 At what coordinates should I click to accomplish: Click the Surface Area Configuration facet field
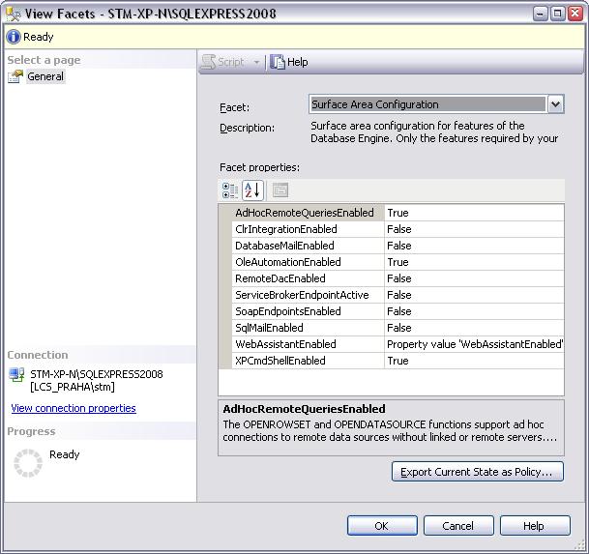(x=427, y=104)
